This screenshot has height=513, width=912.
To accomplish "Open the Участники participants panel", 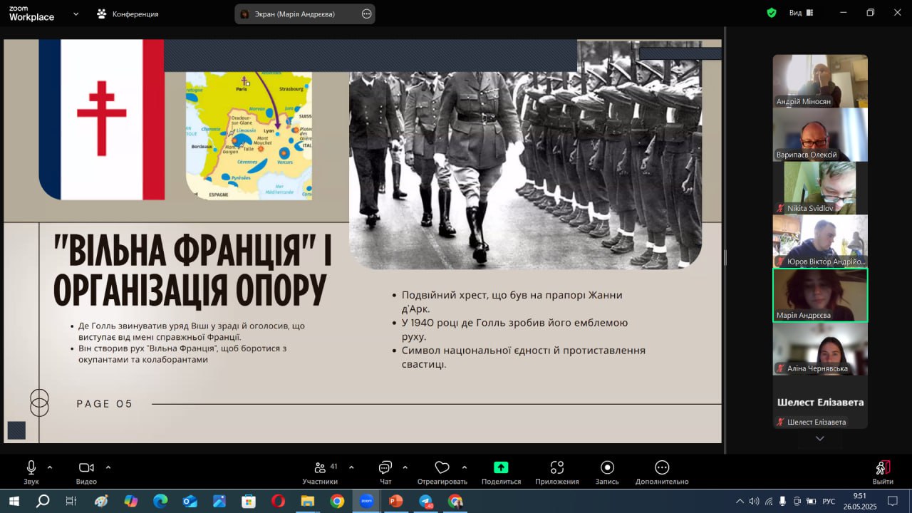I will click(321, 472).
